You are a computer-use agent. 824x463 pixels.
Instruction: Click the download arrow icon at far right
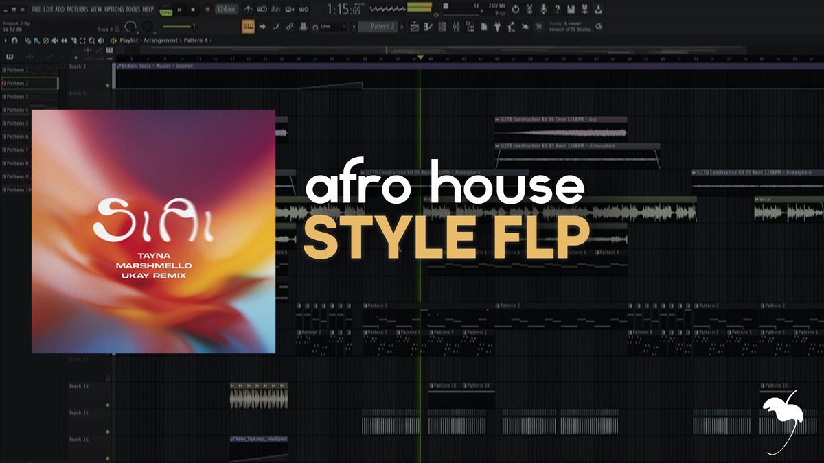pyautogui.click(x=598, y=9)
